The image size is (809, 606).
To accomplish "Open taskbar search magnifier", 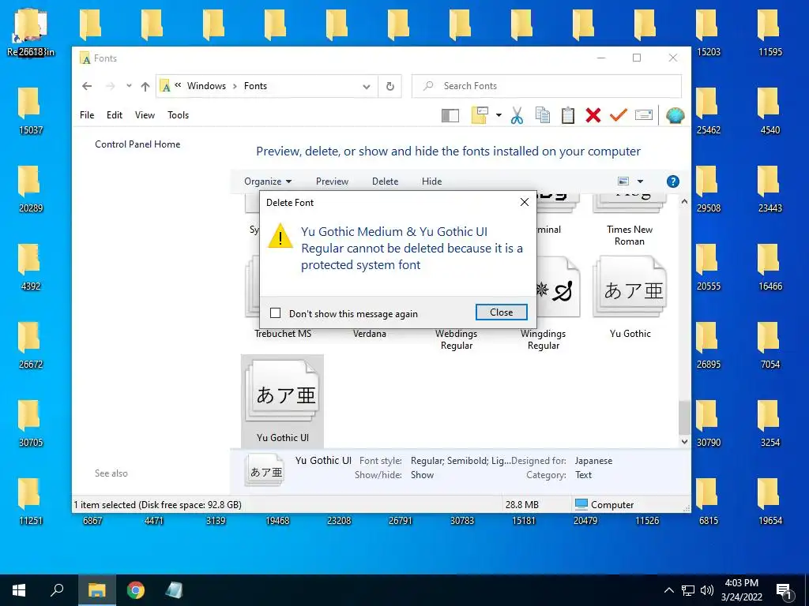I will (x=57, y=589).
